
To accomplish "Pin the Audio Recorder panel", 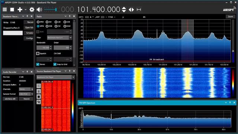I will pyautogui.click(x=27, y=72).
